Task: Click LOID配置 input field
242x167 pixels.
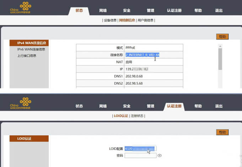Action: (140, 149)
